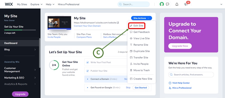Screen dimensions: 225x98
Task: Expand the account menu chevron at top right
Action: click(x=221, y=4)
